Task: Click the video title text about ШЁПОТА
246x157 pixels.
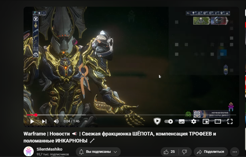Action: pos(120,137)
